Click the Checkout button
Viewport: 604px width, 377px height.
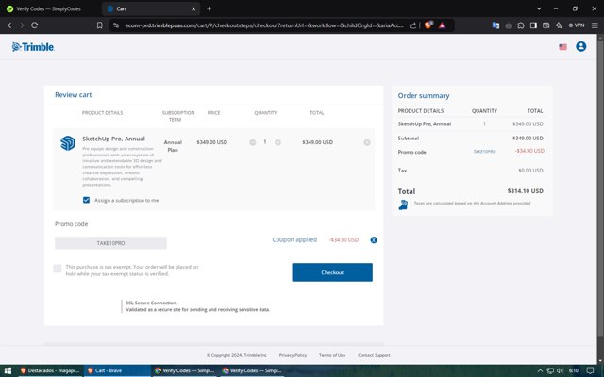click(x=332, y=271)
